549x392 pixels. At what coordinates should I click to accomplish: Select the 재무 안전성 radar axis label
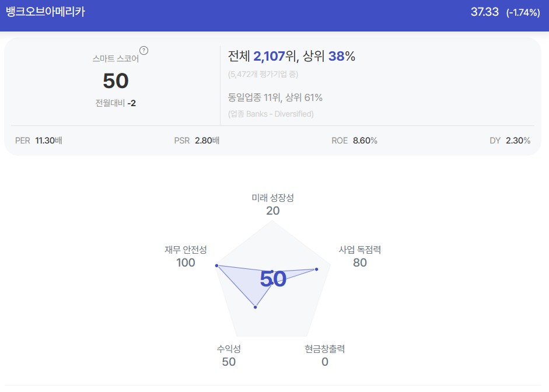point(186,250)
